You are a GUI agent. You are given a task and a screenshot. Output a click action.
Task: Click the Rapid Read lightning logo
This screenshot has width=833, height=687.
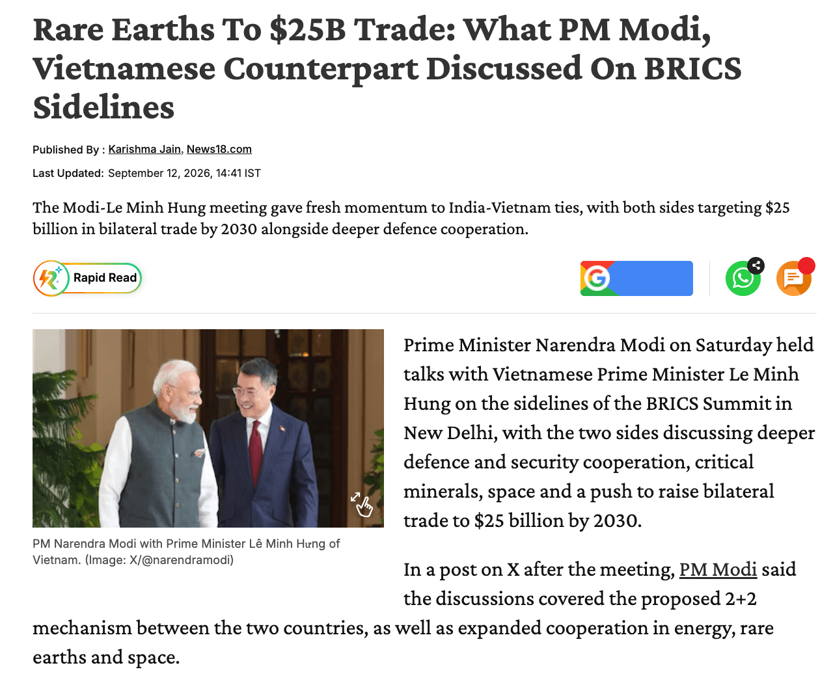(51, 278)
